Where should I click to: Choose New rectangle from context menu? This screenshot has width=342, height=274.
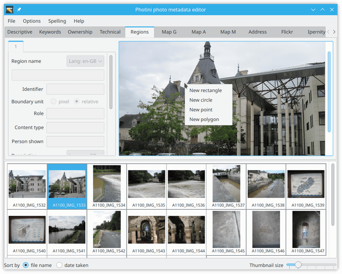coord(208,90)
